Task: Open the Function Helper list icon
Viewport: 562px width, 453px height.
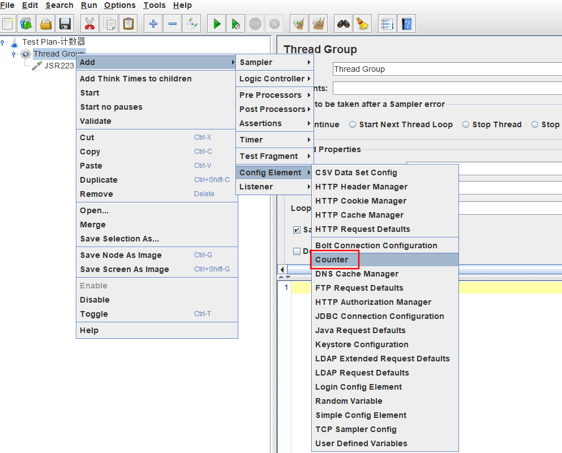Action: point(387,24)
